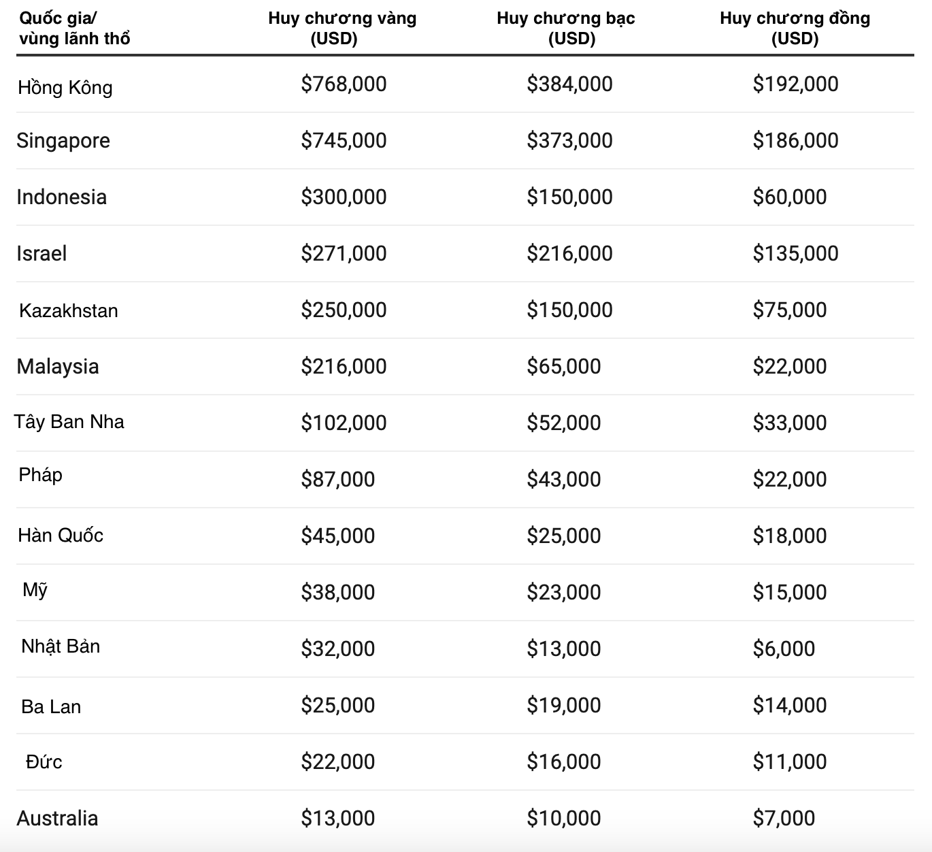This screenshot has width=932, height=852.
Task: Select the Pháp row label
Action: (x=41, y=474)
